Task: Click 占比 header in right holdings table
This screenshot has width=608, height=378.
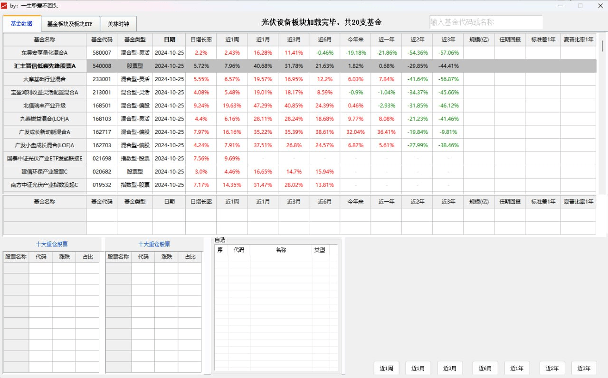Action: (x=190, y=257)
